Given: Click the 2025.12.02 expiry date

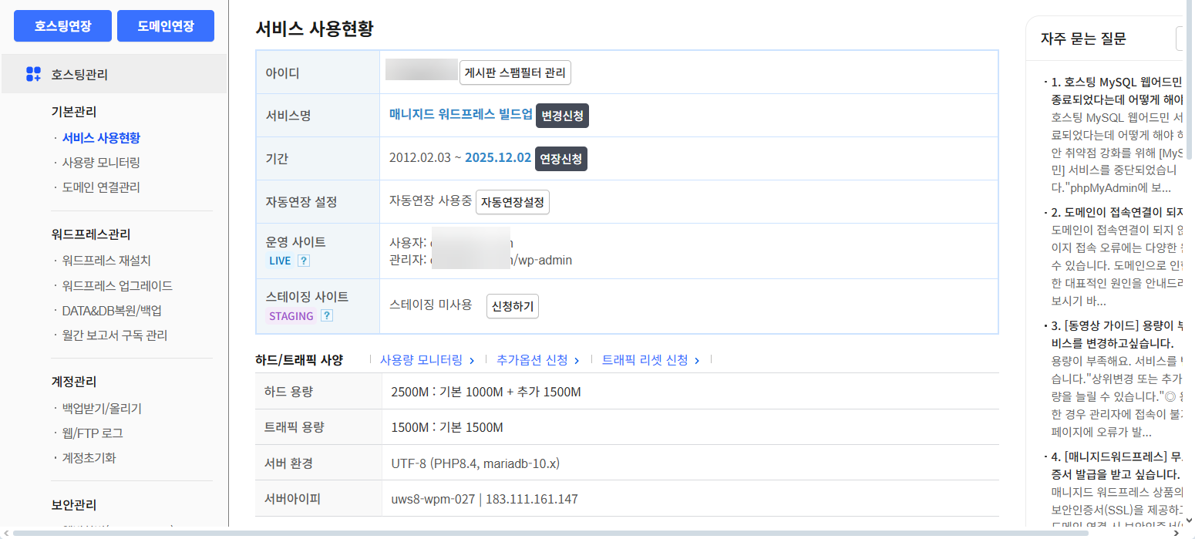Looking at the screenshot, I should (498, 158).
